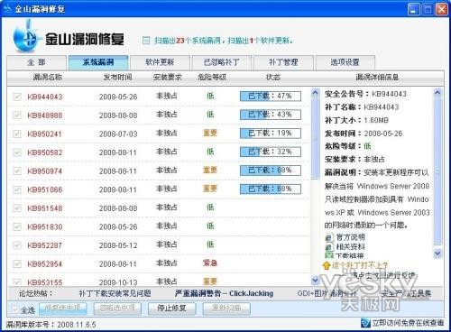Image resolution: width=451 pixels, height=332 pixels.
Task: Open the 选项设置 tab
Action: coord(345,62)
